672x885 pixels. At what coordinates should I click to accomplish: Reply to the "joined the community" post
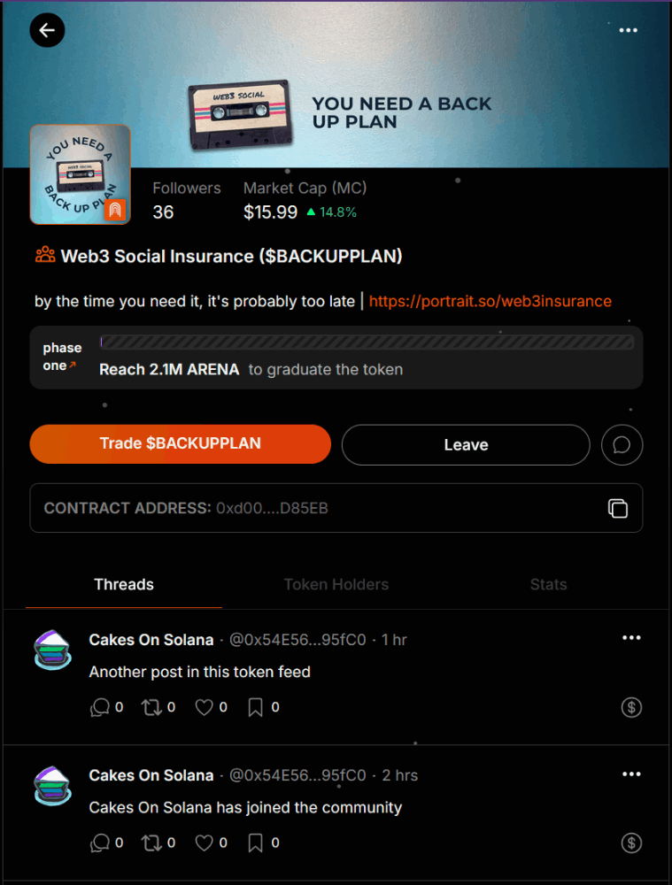pos(100,843)
